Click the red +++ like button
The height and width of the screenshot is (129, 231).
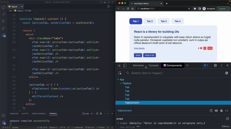210,48
